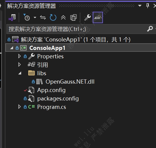The image size is (156, 148).
Task: Click the 解决方案资源管理器 panel title
Action: (x=31, y=6)
